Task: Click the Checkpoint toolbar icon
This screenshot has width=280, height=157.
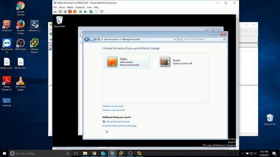Action: [91, 12]
